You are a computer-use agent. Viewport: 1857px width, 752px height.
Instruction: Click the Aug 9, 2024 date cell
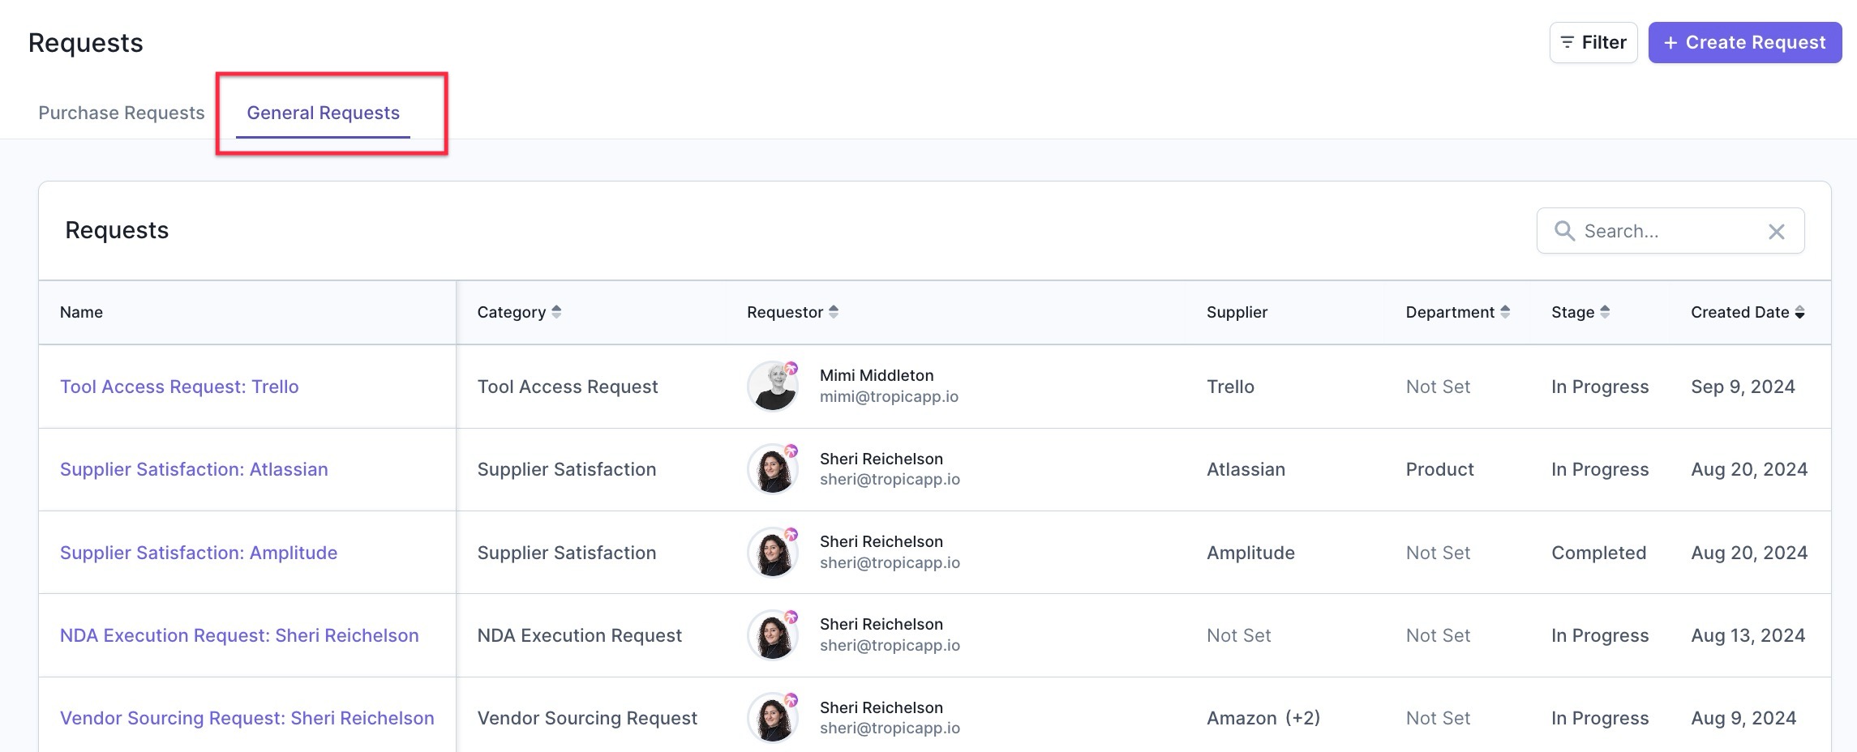click(x=1743, y=718)
